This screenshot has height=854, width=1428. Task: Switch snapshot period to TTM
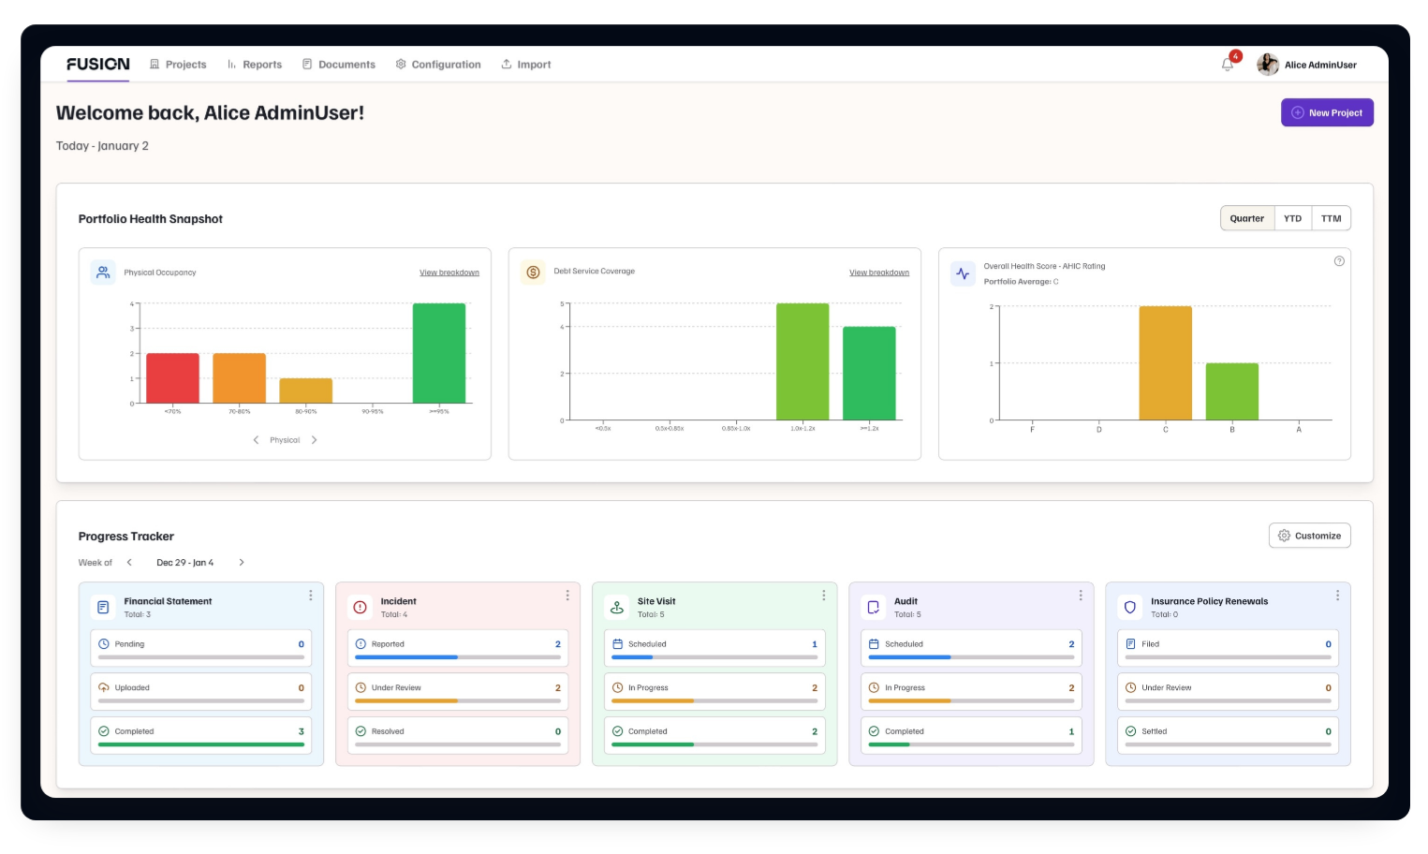[x=1331, y=218]
